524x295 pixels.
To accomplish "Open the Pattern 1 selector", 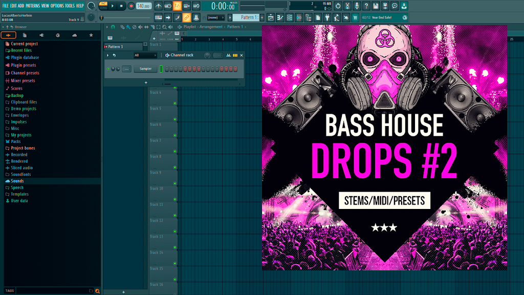I will click(246, 17).
